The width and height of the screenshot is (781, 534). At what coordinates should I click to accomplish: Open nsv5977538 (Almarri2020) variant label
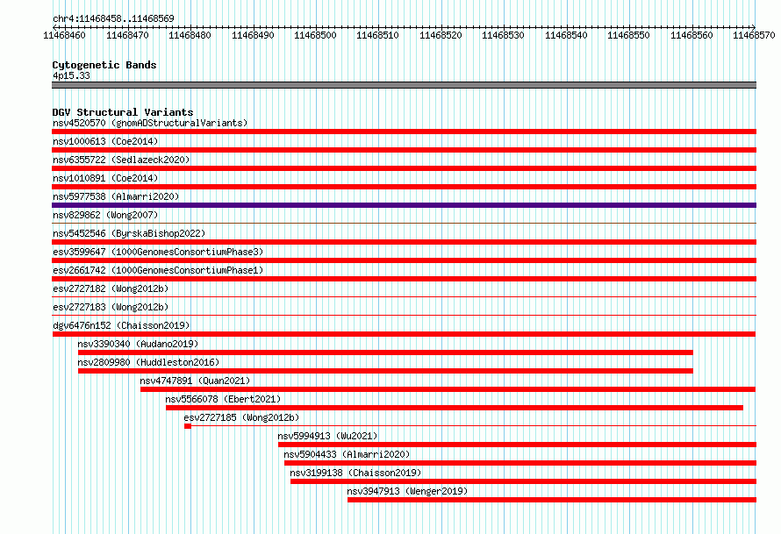click(x=116, y=196)
